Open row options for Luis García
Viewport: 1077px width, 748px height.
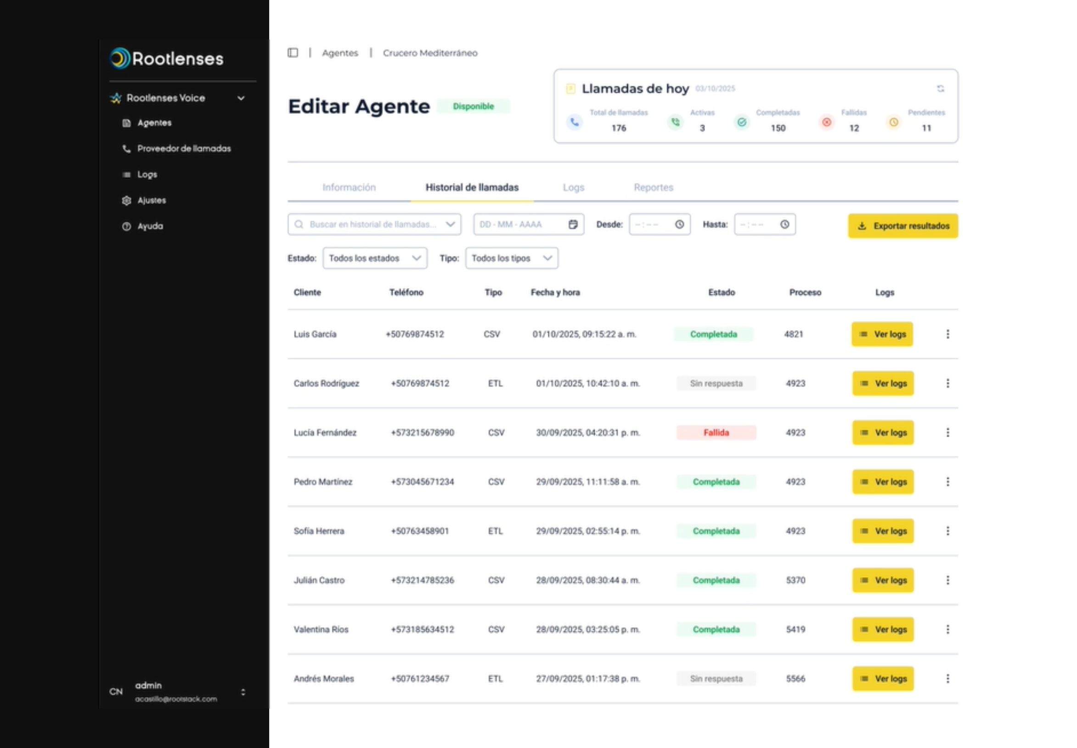point(947,334)
